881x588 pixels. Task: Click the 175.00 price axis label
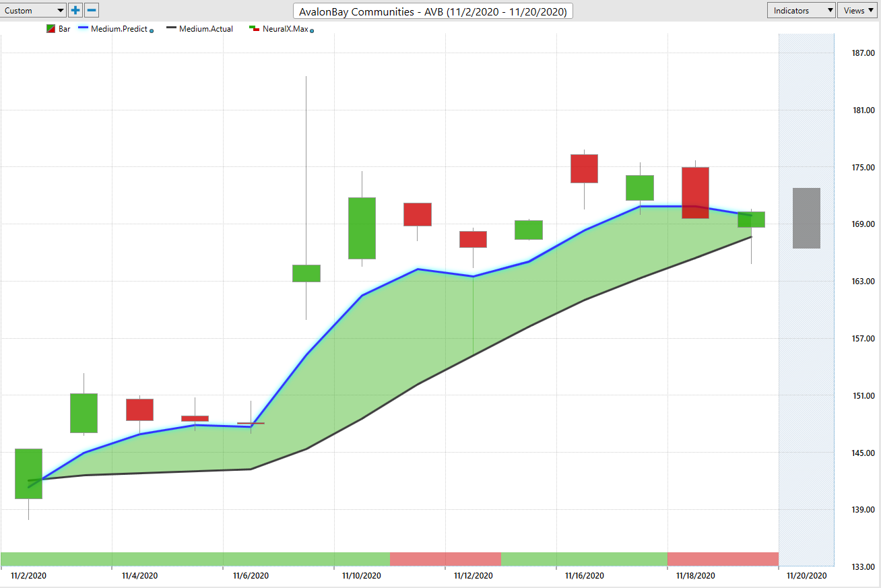pyautogui.click(x=863, y=168)
